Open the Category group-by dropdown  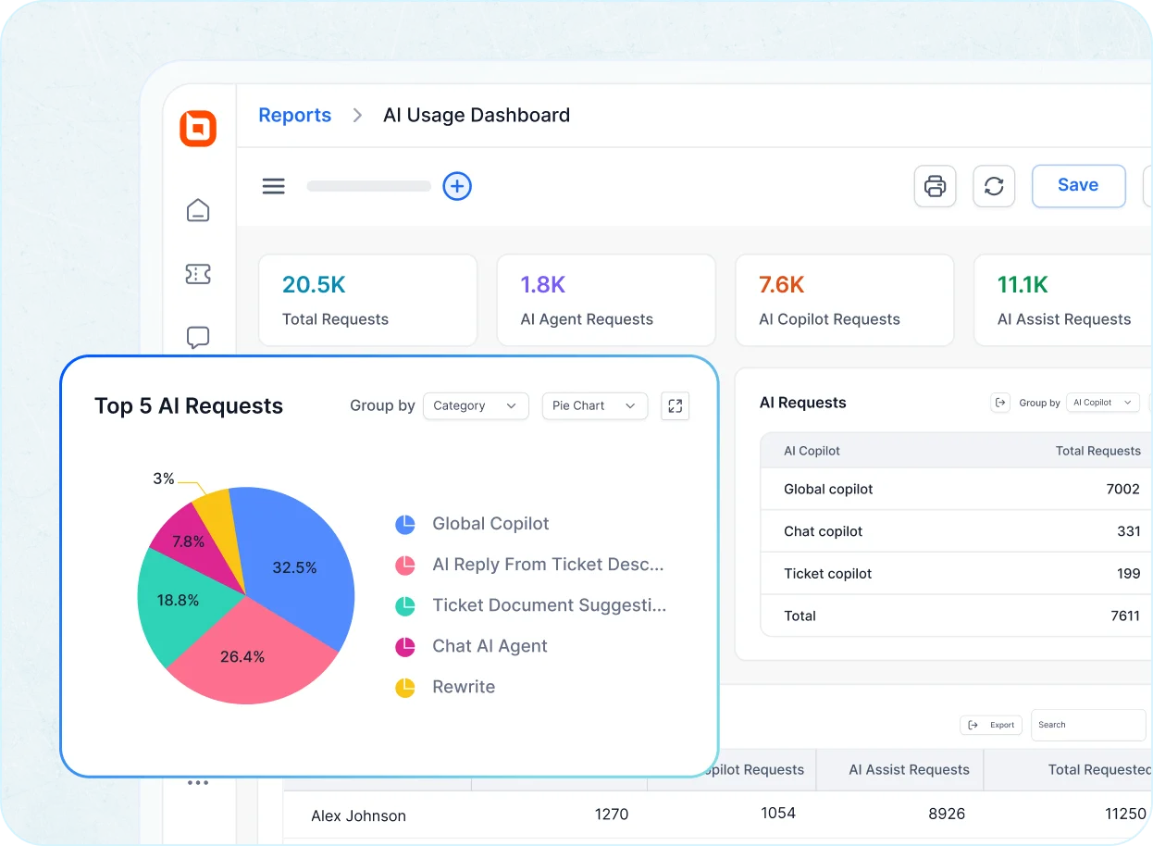point(476,405)
